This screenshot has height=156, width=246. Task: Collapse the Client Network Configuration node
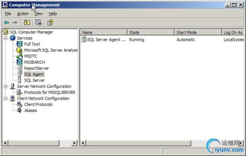point(5,99)
